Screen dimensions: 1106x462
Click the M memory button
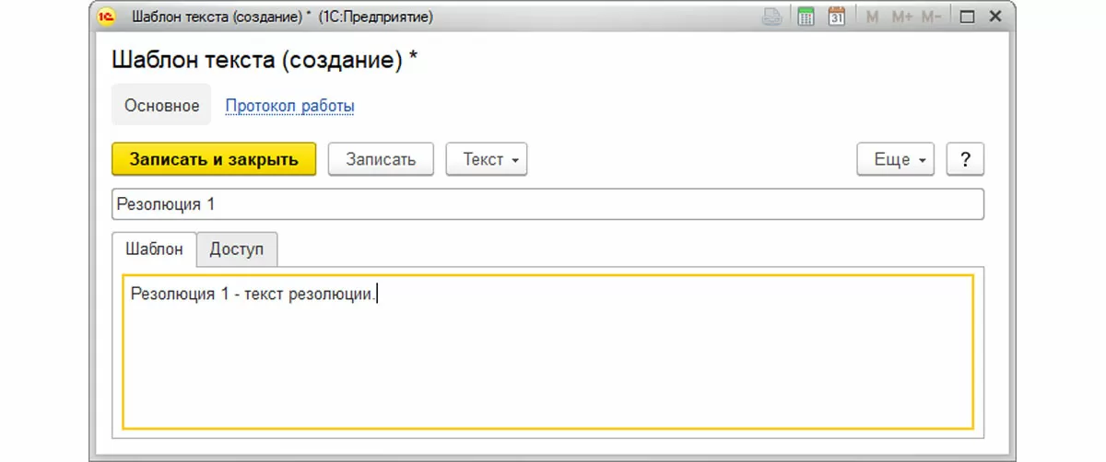coord(872,17)
